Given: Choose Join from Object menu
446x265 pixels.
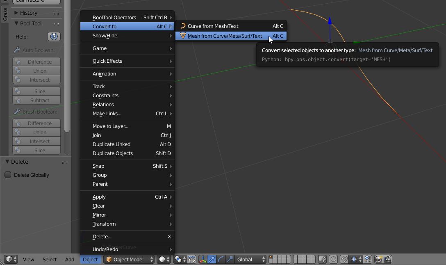Looking at the screenshot, I should 127,135.
